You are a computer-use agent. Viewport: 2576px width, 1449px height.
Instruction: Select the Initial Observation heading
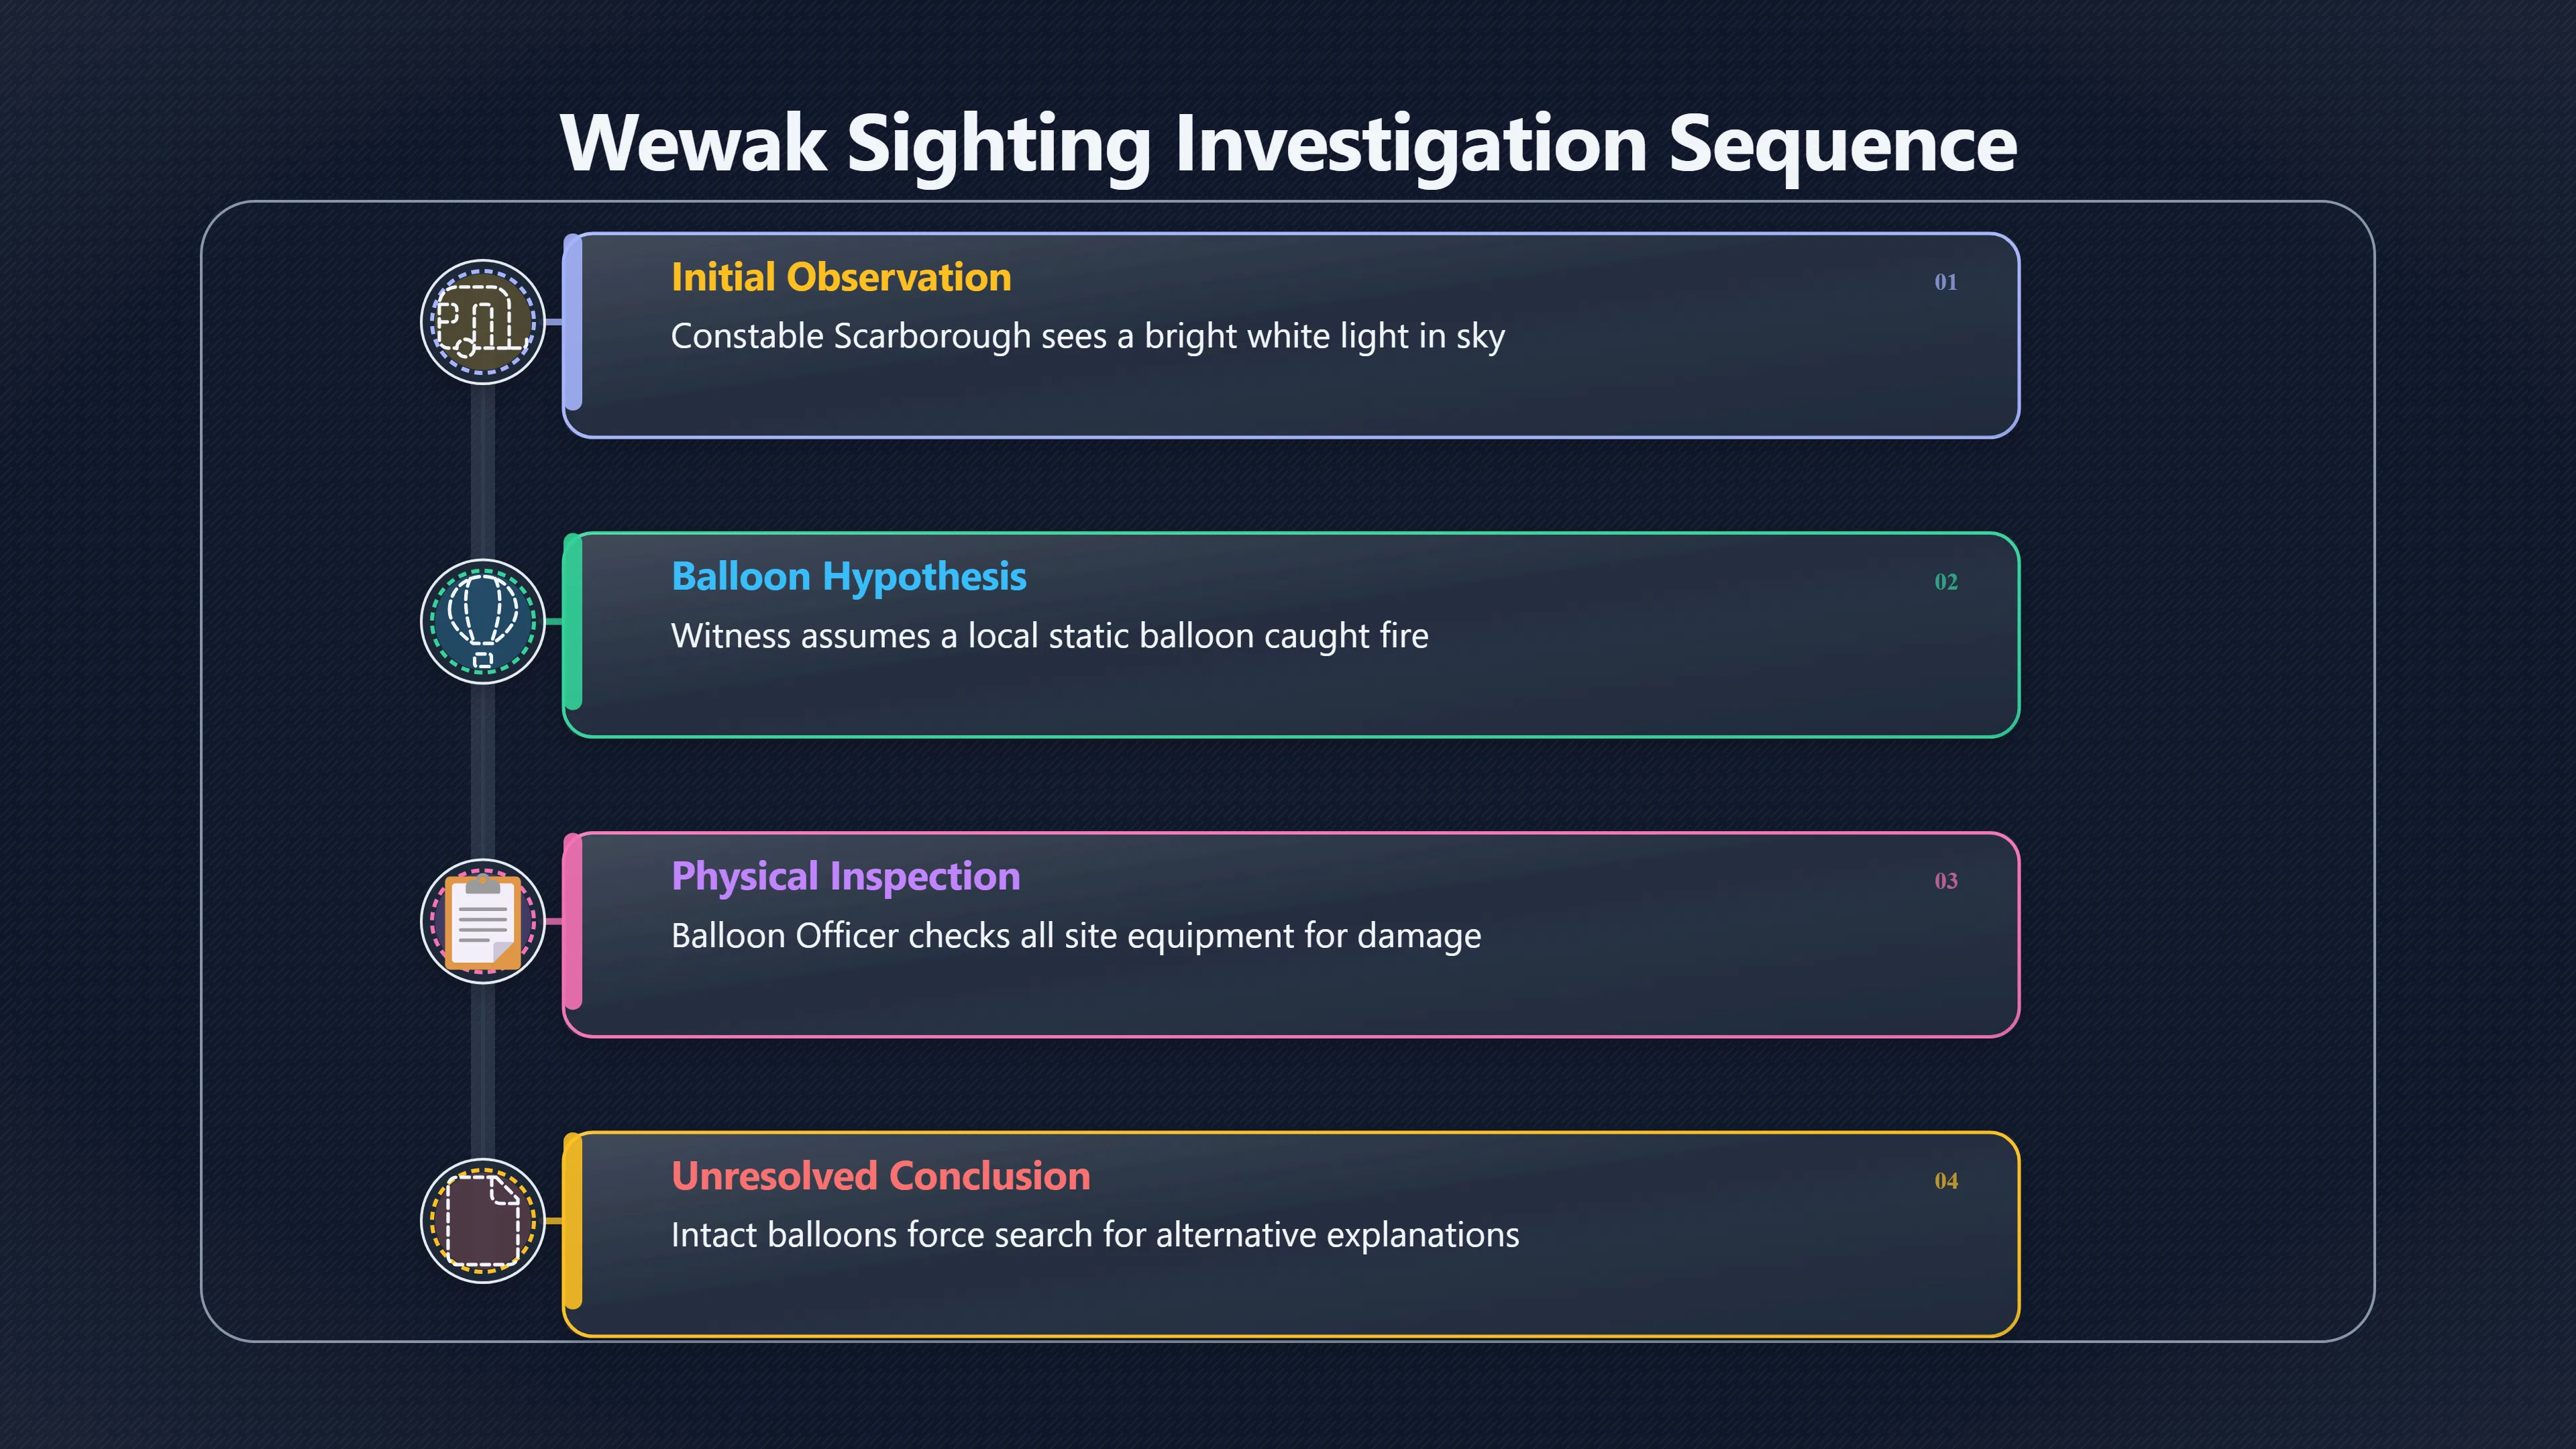click(841, 277)
